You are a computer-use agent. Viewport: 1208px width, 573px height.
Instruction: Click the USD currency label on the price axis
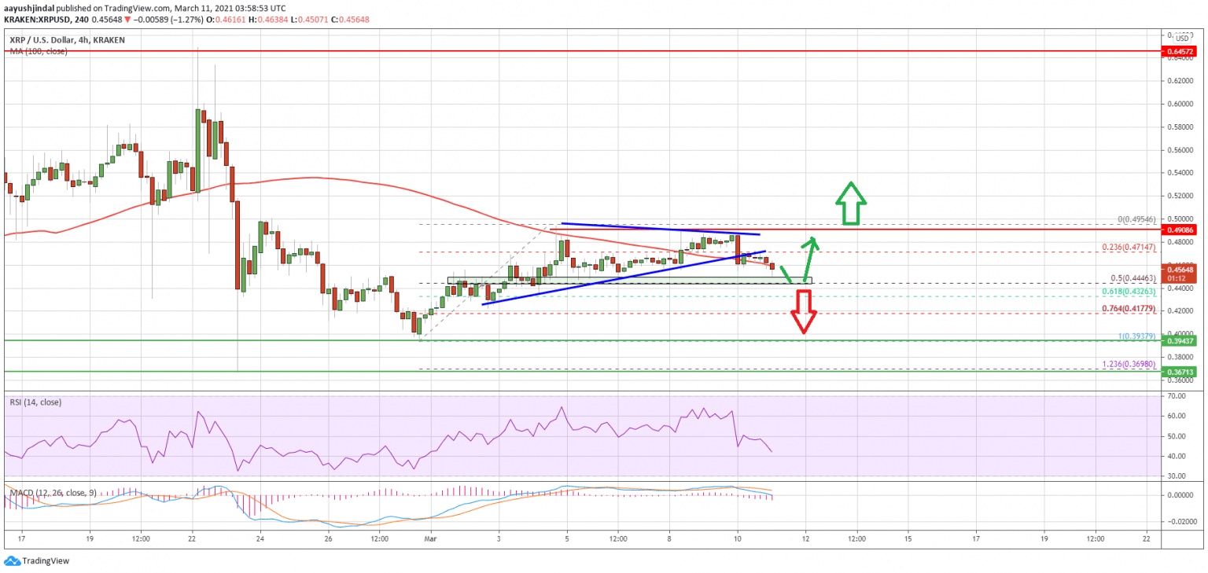1181,38
